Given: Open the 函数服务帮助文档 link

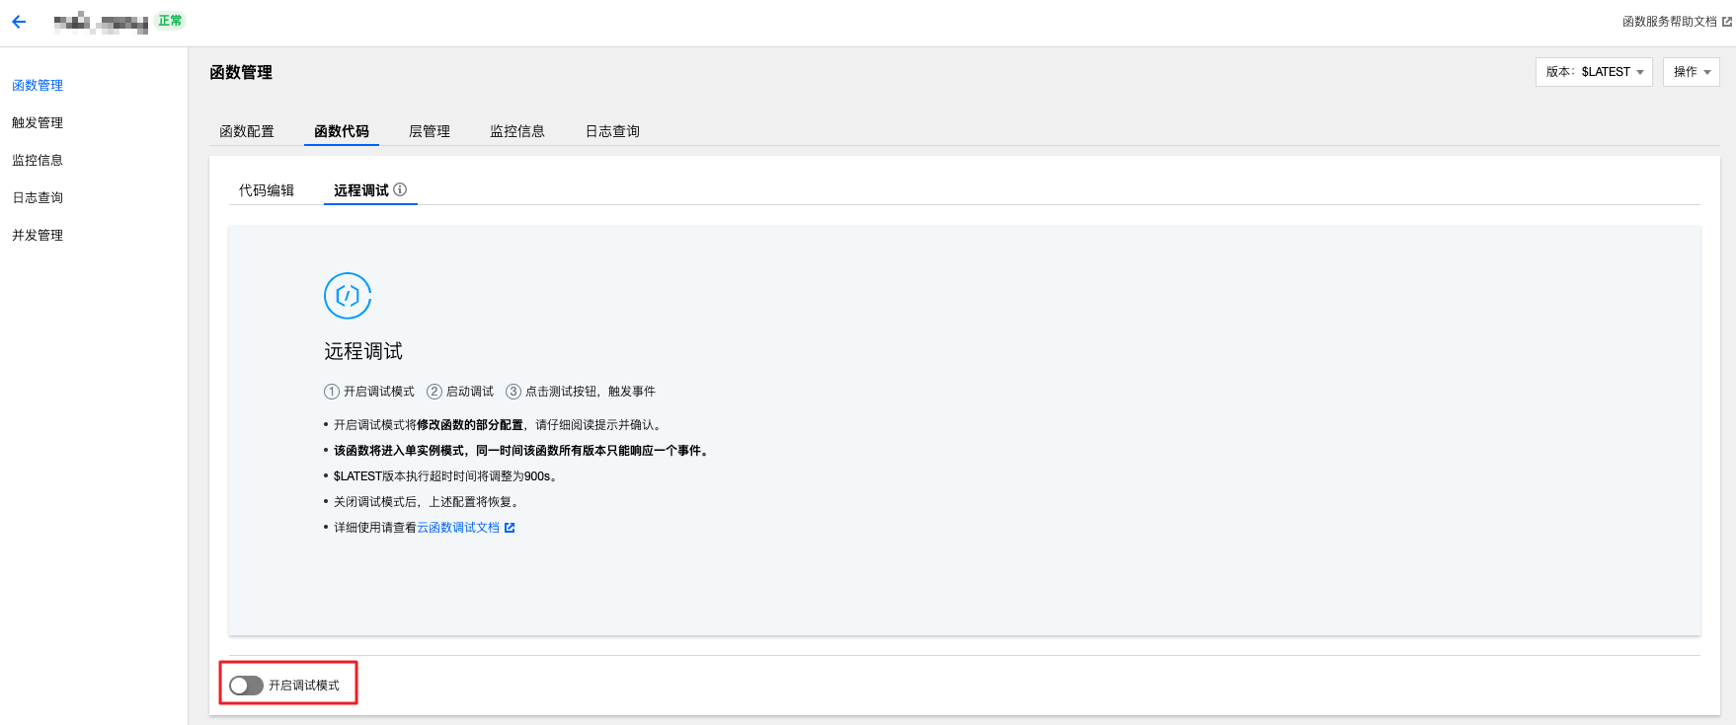Looking at the screenshot, I should (1669, 22).
